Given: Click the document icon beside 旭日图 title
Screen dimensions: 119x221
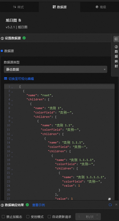Looking at the screenshot, I should click(x=20, y=20).
